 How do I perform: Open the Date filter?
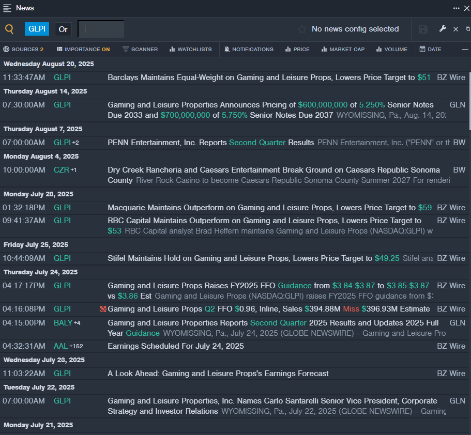pyautogui.click(x=431, y=49)
